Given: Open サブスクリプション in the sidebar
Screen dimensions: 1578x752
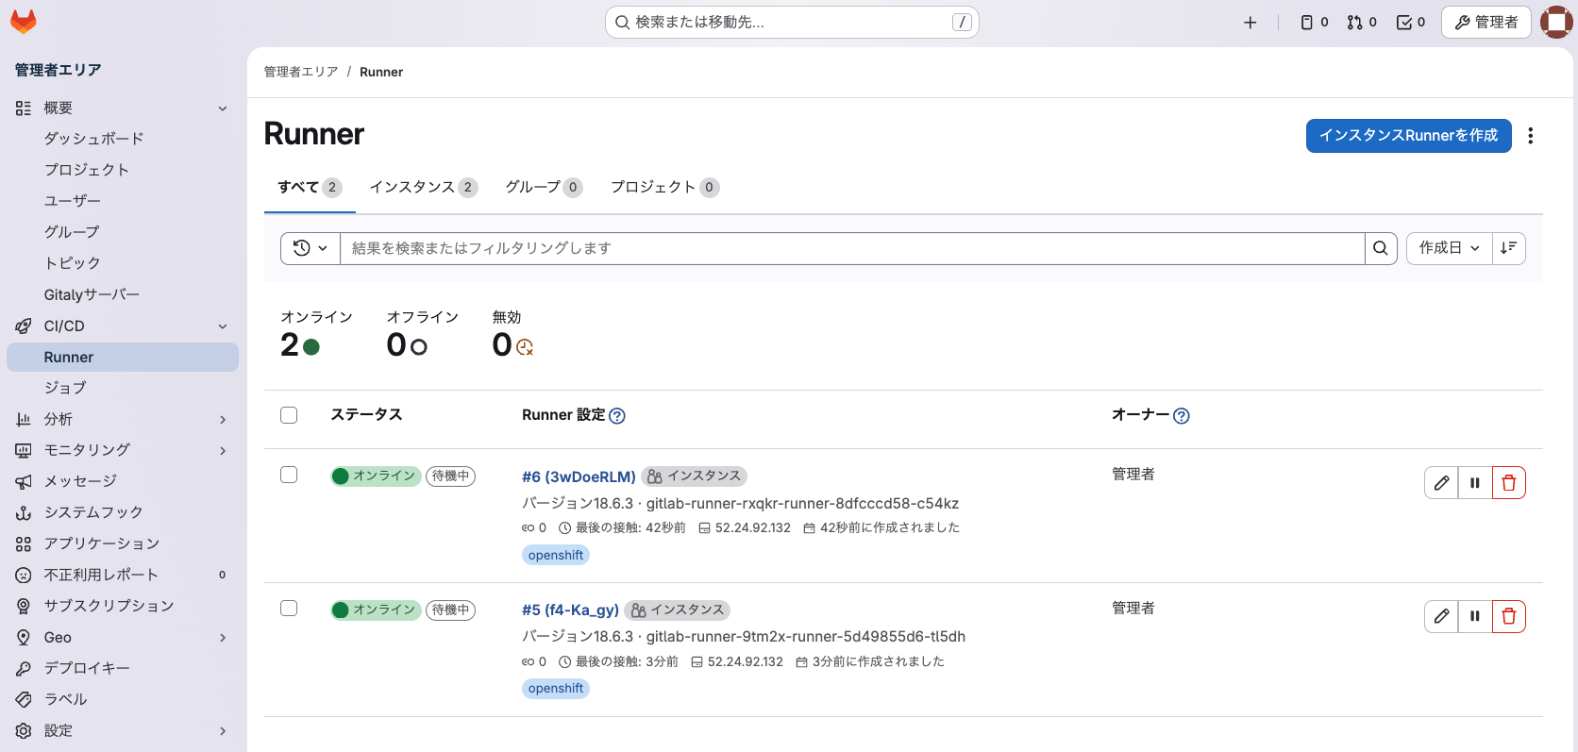Looking at the screenshot, I should click(123, 606).
